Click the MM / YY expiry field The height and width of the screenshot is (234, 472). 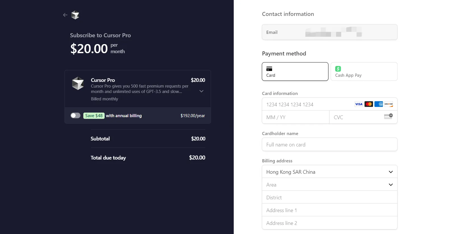tap(295, 117)
